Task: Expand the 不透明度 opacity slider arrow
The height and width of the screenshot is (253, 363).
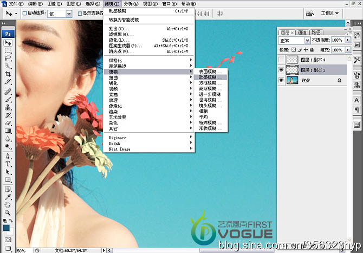Action: 346,41
